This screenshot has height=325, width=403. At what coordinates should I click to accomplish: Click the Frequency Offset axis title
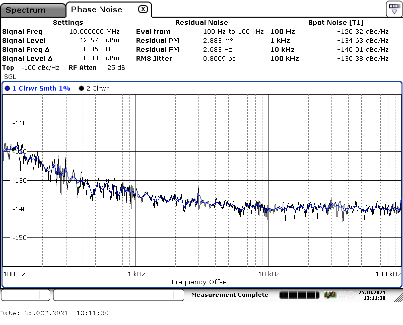(200, 282)
